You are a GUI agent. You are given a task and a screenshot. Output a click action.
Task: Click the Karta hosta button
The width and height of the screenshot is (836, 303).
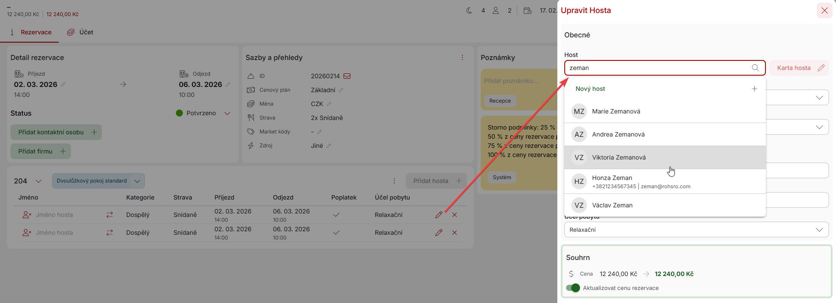tap(799, 68)
